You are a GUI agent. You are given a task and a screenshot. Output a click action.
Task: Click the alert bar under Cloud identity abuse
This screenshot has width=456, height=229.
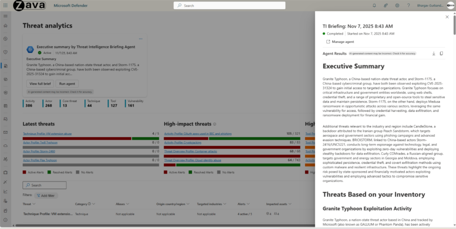[232, 165]
